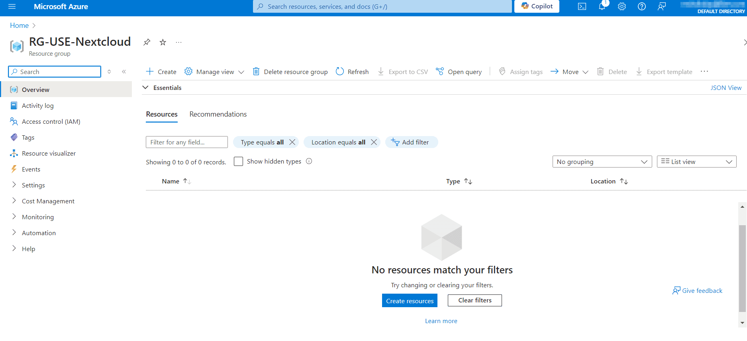Click Open query
747x341 pixels.
459,72
